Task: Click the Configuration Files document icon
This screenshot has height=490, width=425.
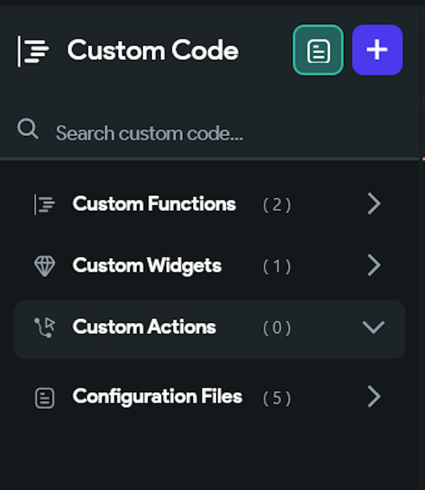Action: (x=44, y=398)
